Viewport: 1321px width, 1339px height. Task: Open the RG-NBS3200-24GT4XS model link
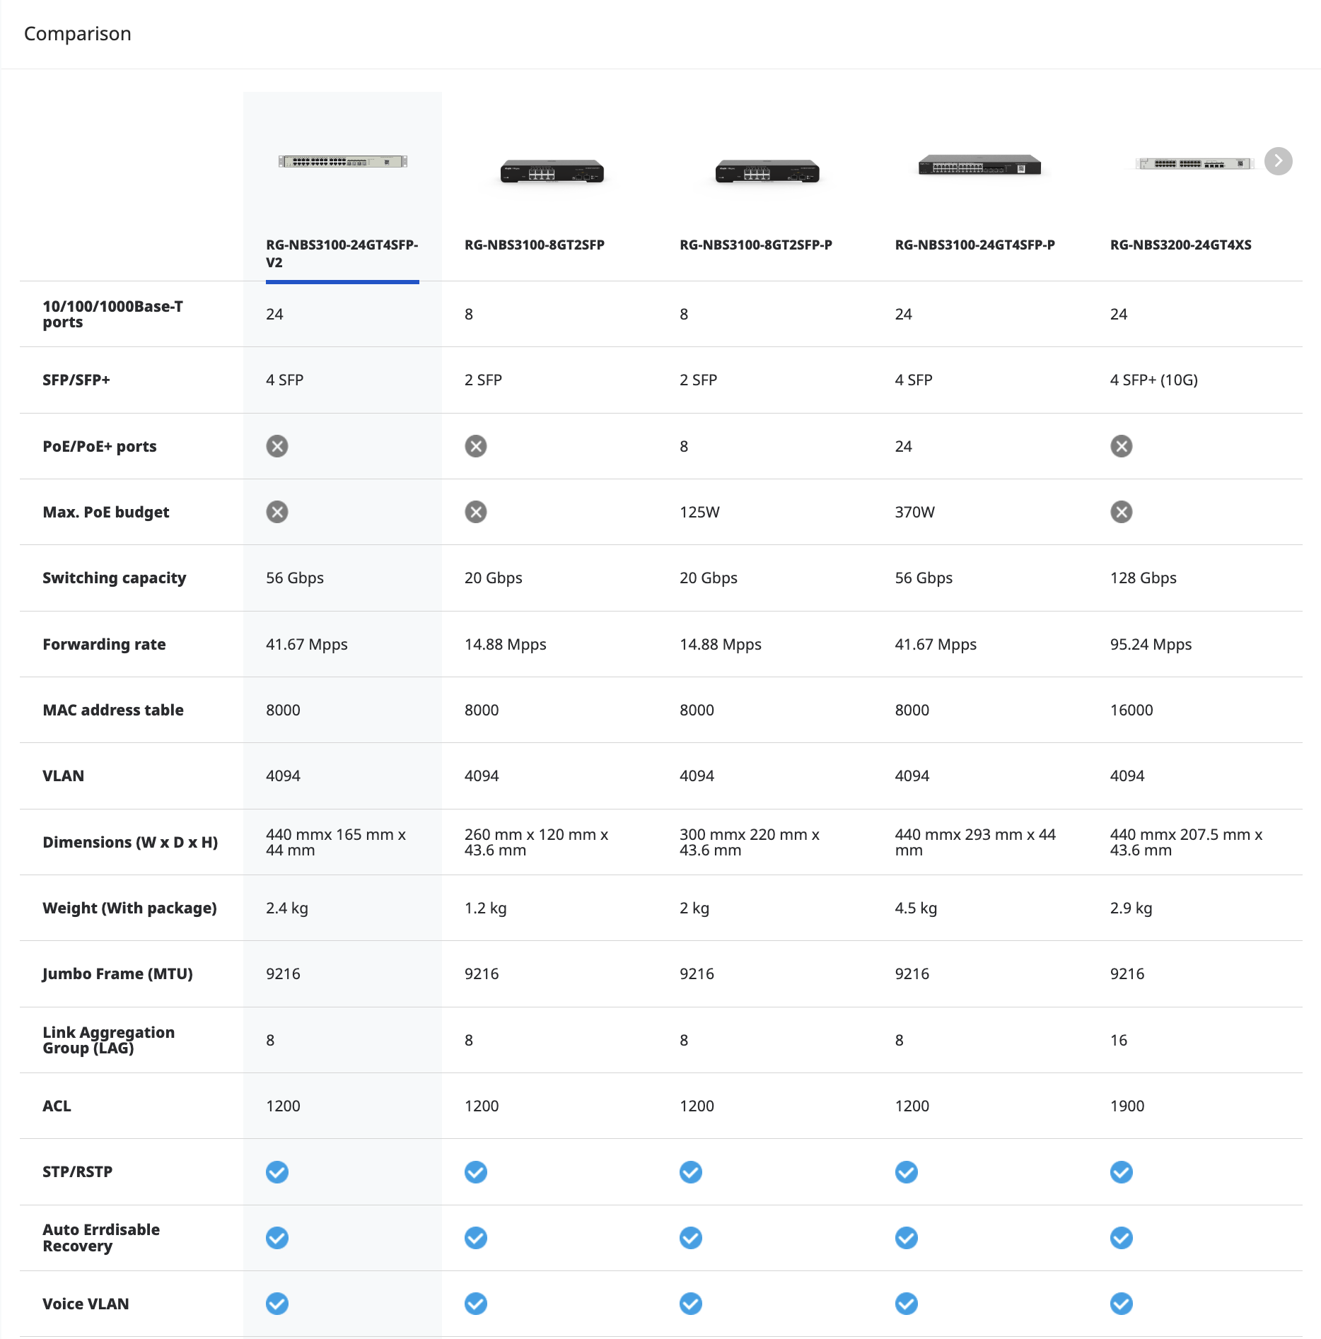[1180, 245]
